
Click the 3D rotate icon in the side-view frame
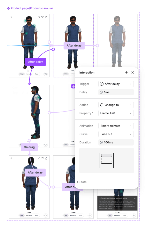46,144
